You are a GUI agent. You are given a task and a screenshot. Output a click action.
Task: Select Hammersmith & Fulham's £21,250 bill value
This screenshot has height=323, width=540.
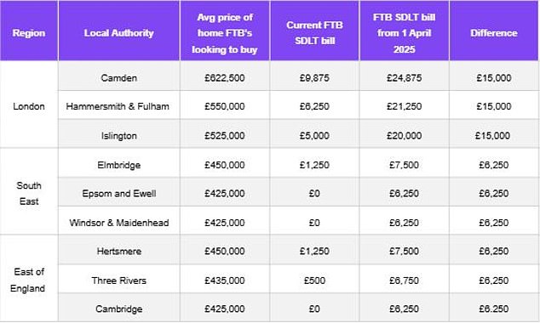(x=404, y=105)
